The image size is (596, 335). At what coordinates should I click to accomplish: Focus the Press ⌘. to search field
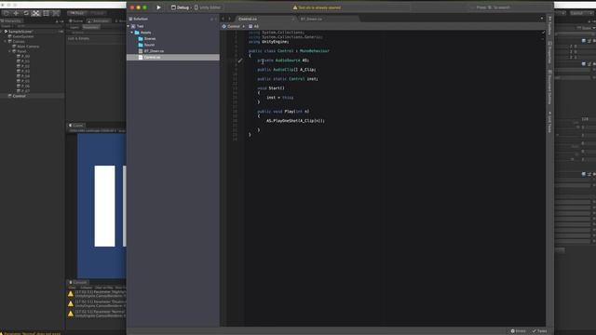pos(493,7)
